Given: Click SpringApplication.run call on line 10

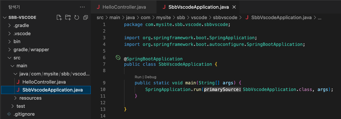Looking at the screenshot, I should [x=173, y=89].
